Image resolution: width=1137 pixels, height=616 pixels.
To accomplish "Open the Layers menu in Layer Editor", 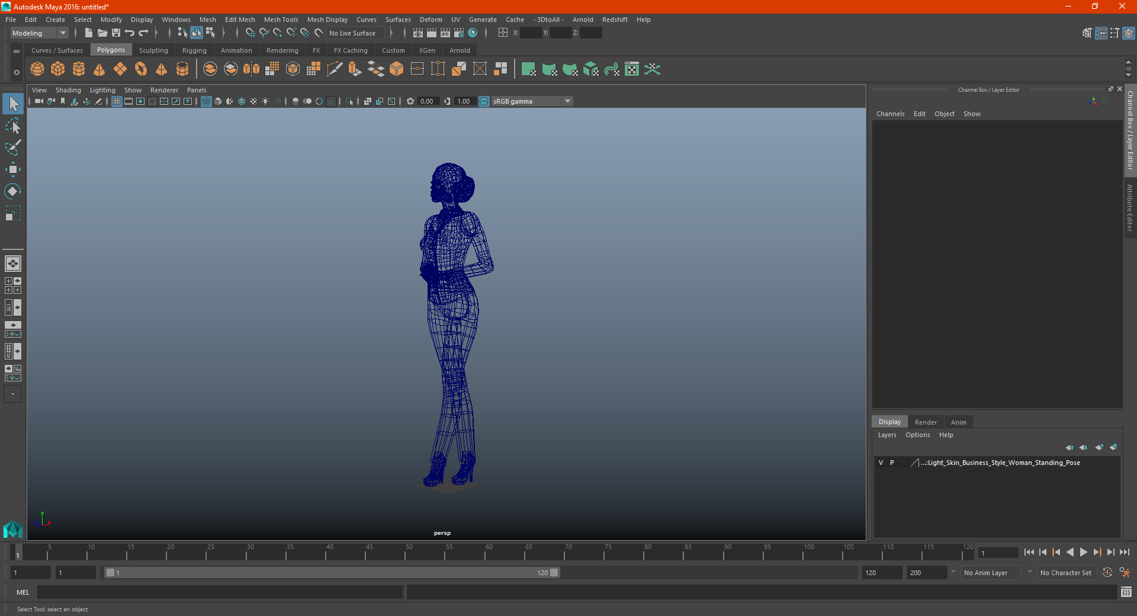I will tap(887, 435).
